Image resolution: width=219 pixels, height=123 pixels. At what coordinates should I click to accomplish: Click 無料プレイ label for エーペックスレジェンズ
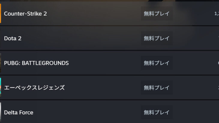[x=157, y=88]
